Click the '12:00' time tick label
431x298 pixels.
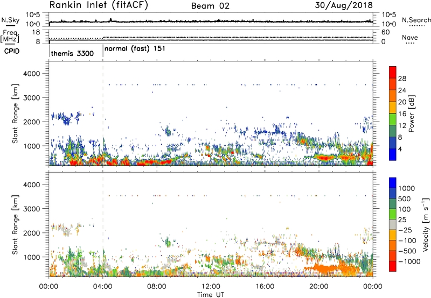[211, 287]
